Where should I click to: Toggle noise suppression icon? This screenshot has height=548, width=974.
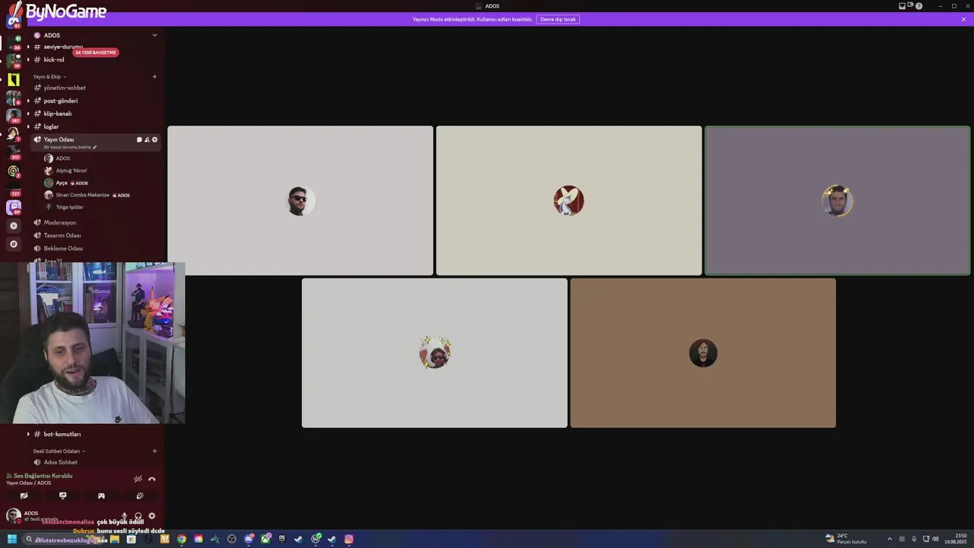point(138,479)
